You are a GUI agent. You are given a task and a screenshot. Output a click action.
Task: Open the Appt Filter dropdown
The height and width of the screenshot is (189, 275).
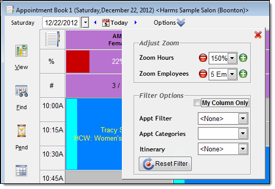243,118
